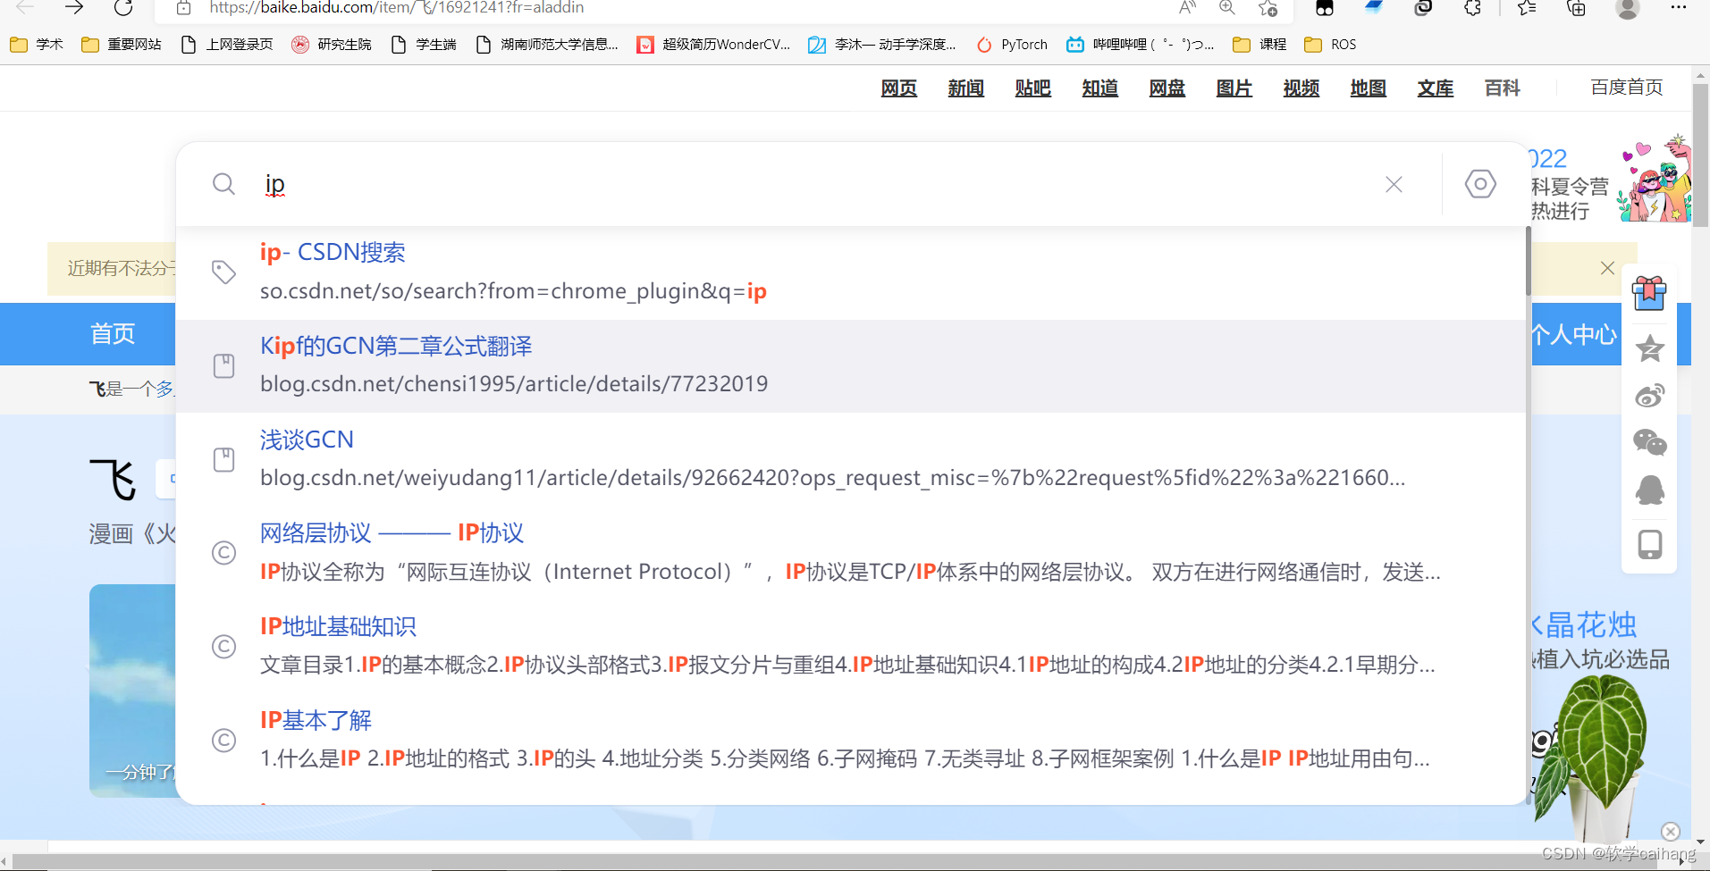The image size is (1710, 871).
Task: Click the search magnifier icon in plugin box
Action: coord(224,184)
